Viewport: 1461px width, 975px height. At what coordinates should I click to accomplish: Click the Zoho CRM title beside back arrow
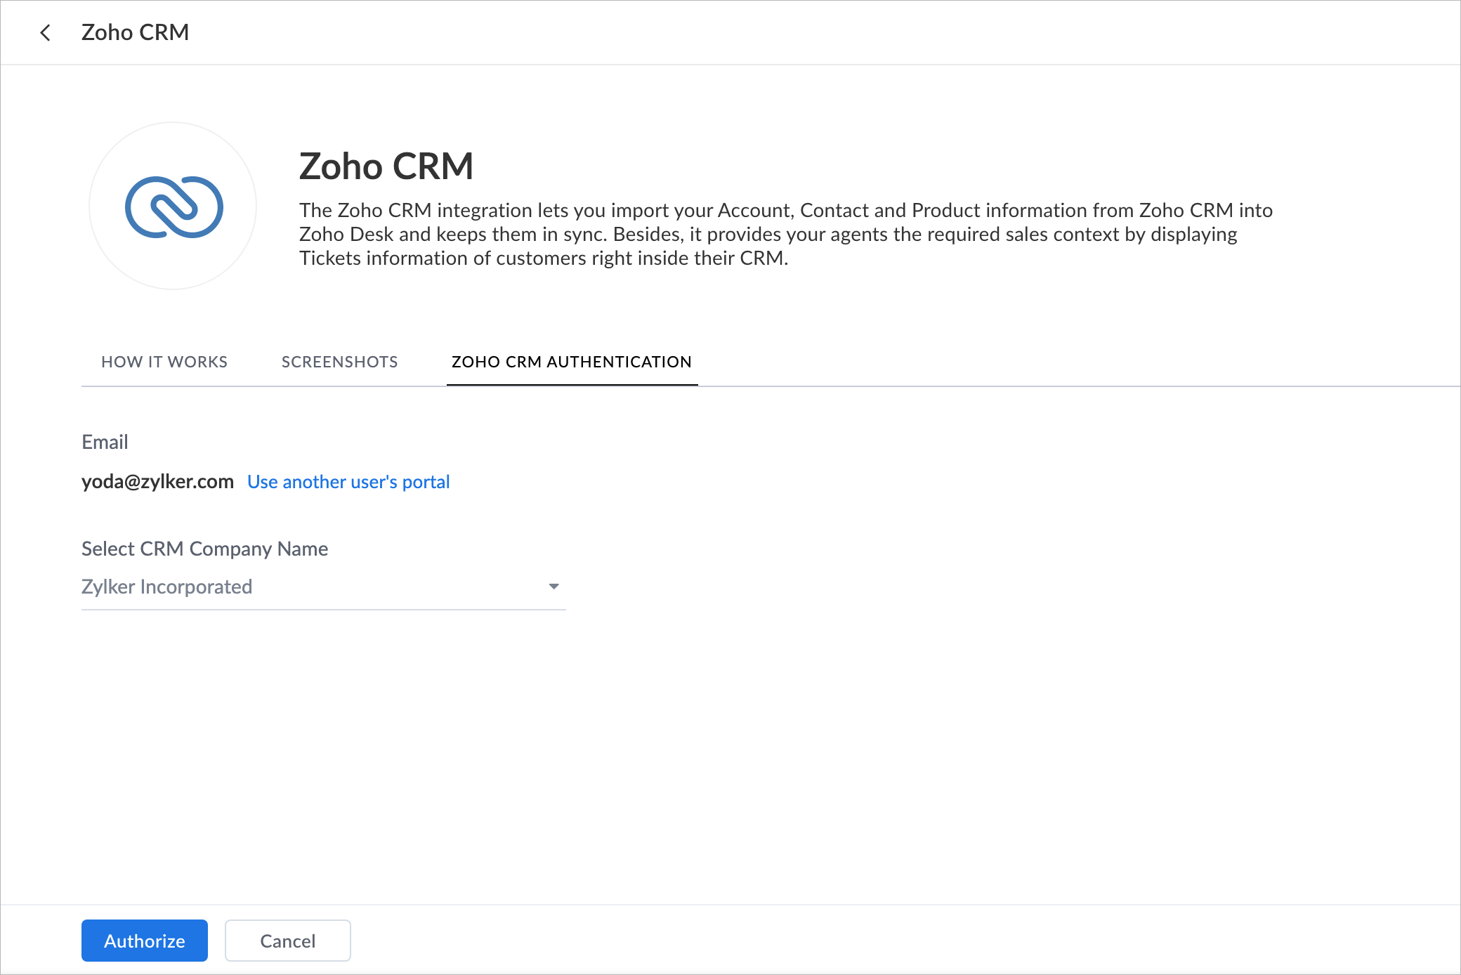pos(135,32)
